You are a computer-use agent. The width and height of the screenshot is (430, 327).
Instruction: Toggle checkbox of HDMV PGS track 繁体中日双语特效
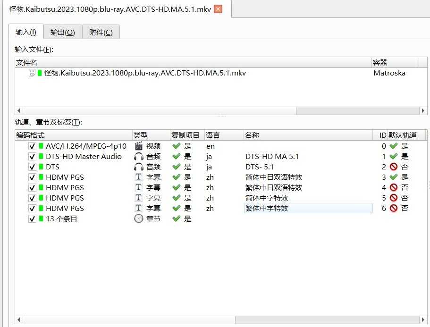32,188
